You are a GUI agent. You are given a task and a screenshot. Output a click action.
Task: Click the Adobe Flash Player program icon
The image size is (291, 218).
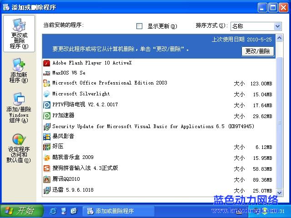46,63
